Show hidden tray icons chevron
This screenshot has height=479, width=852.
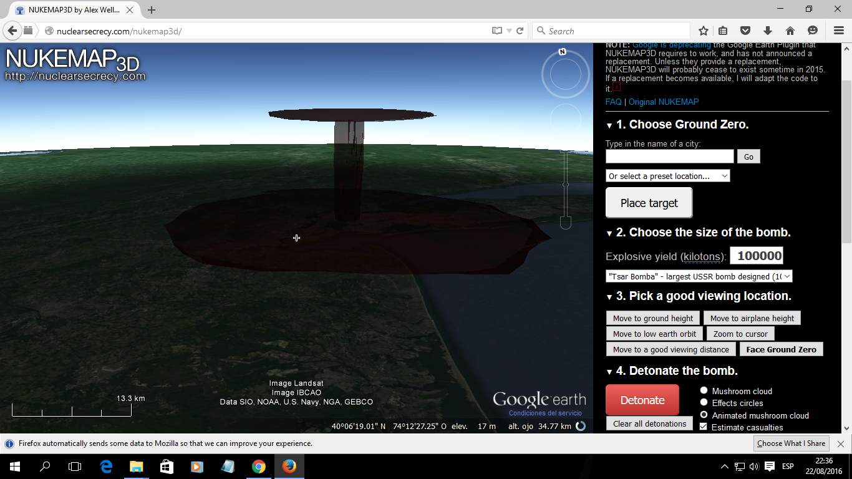tap(724, 466)
